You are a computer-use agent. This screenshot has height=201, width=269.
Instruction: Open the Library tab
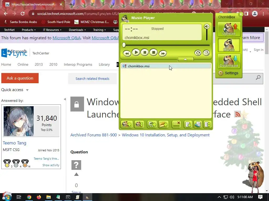(x=104, y=64)
